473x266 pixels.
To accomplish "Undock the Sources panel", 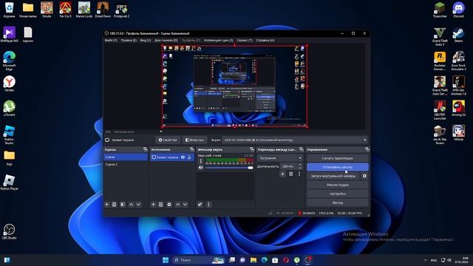I will [x=192, y=149].
